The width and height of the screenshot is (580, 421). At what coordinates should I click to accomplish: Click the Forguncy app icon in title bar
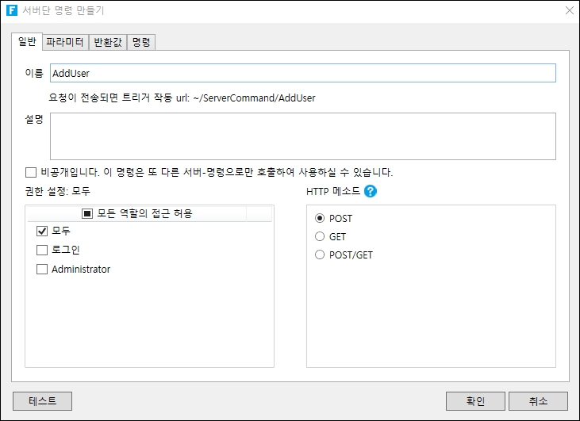(11, 11)
